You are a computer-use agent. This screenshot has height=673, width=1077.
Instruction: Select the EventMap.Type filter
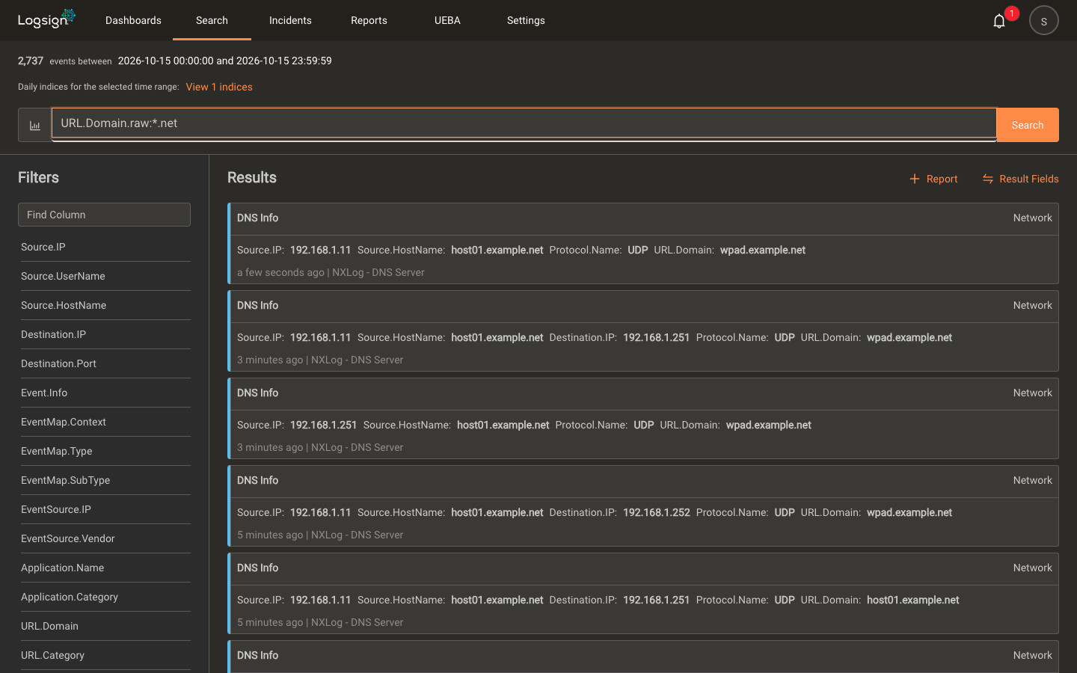tap(104, 451)
